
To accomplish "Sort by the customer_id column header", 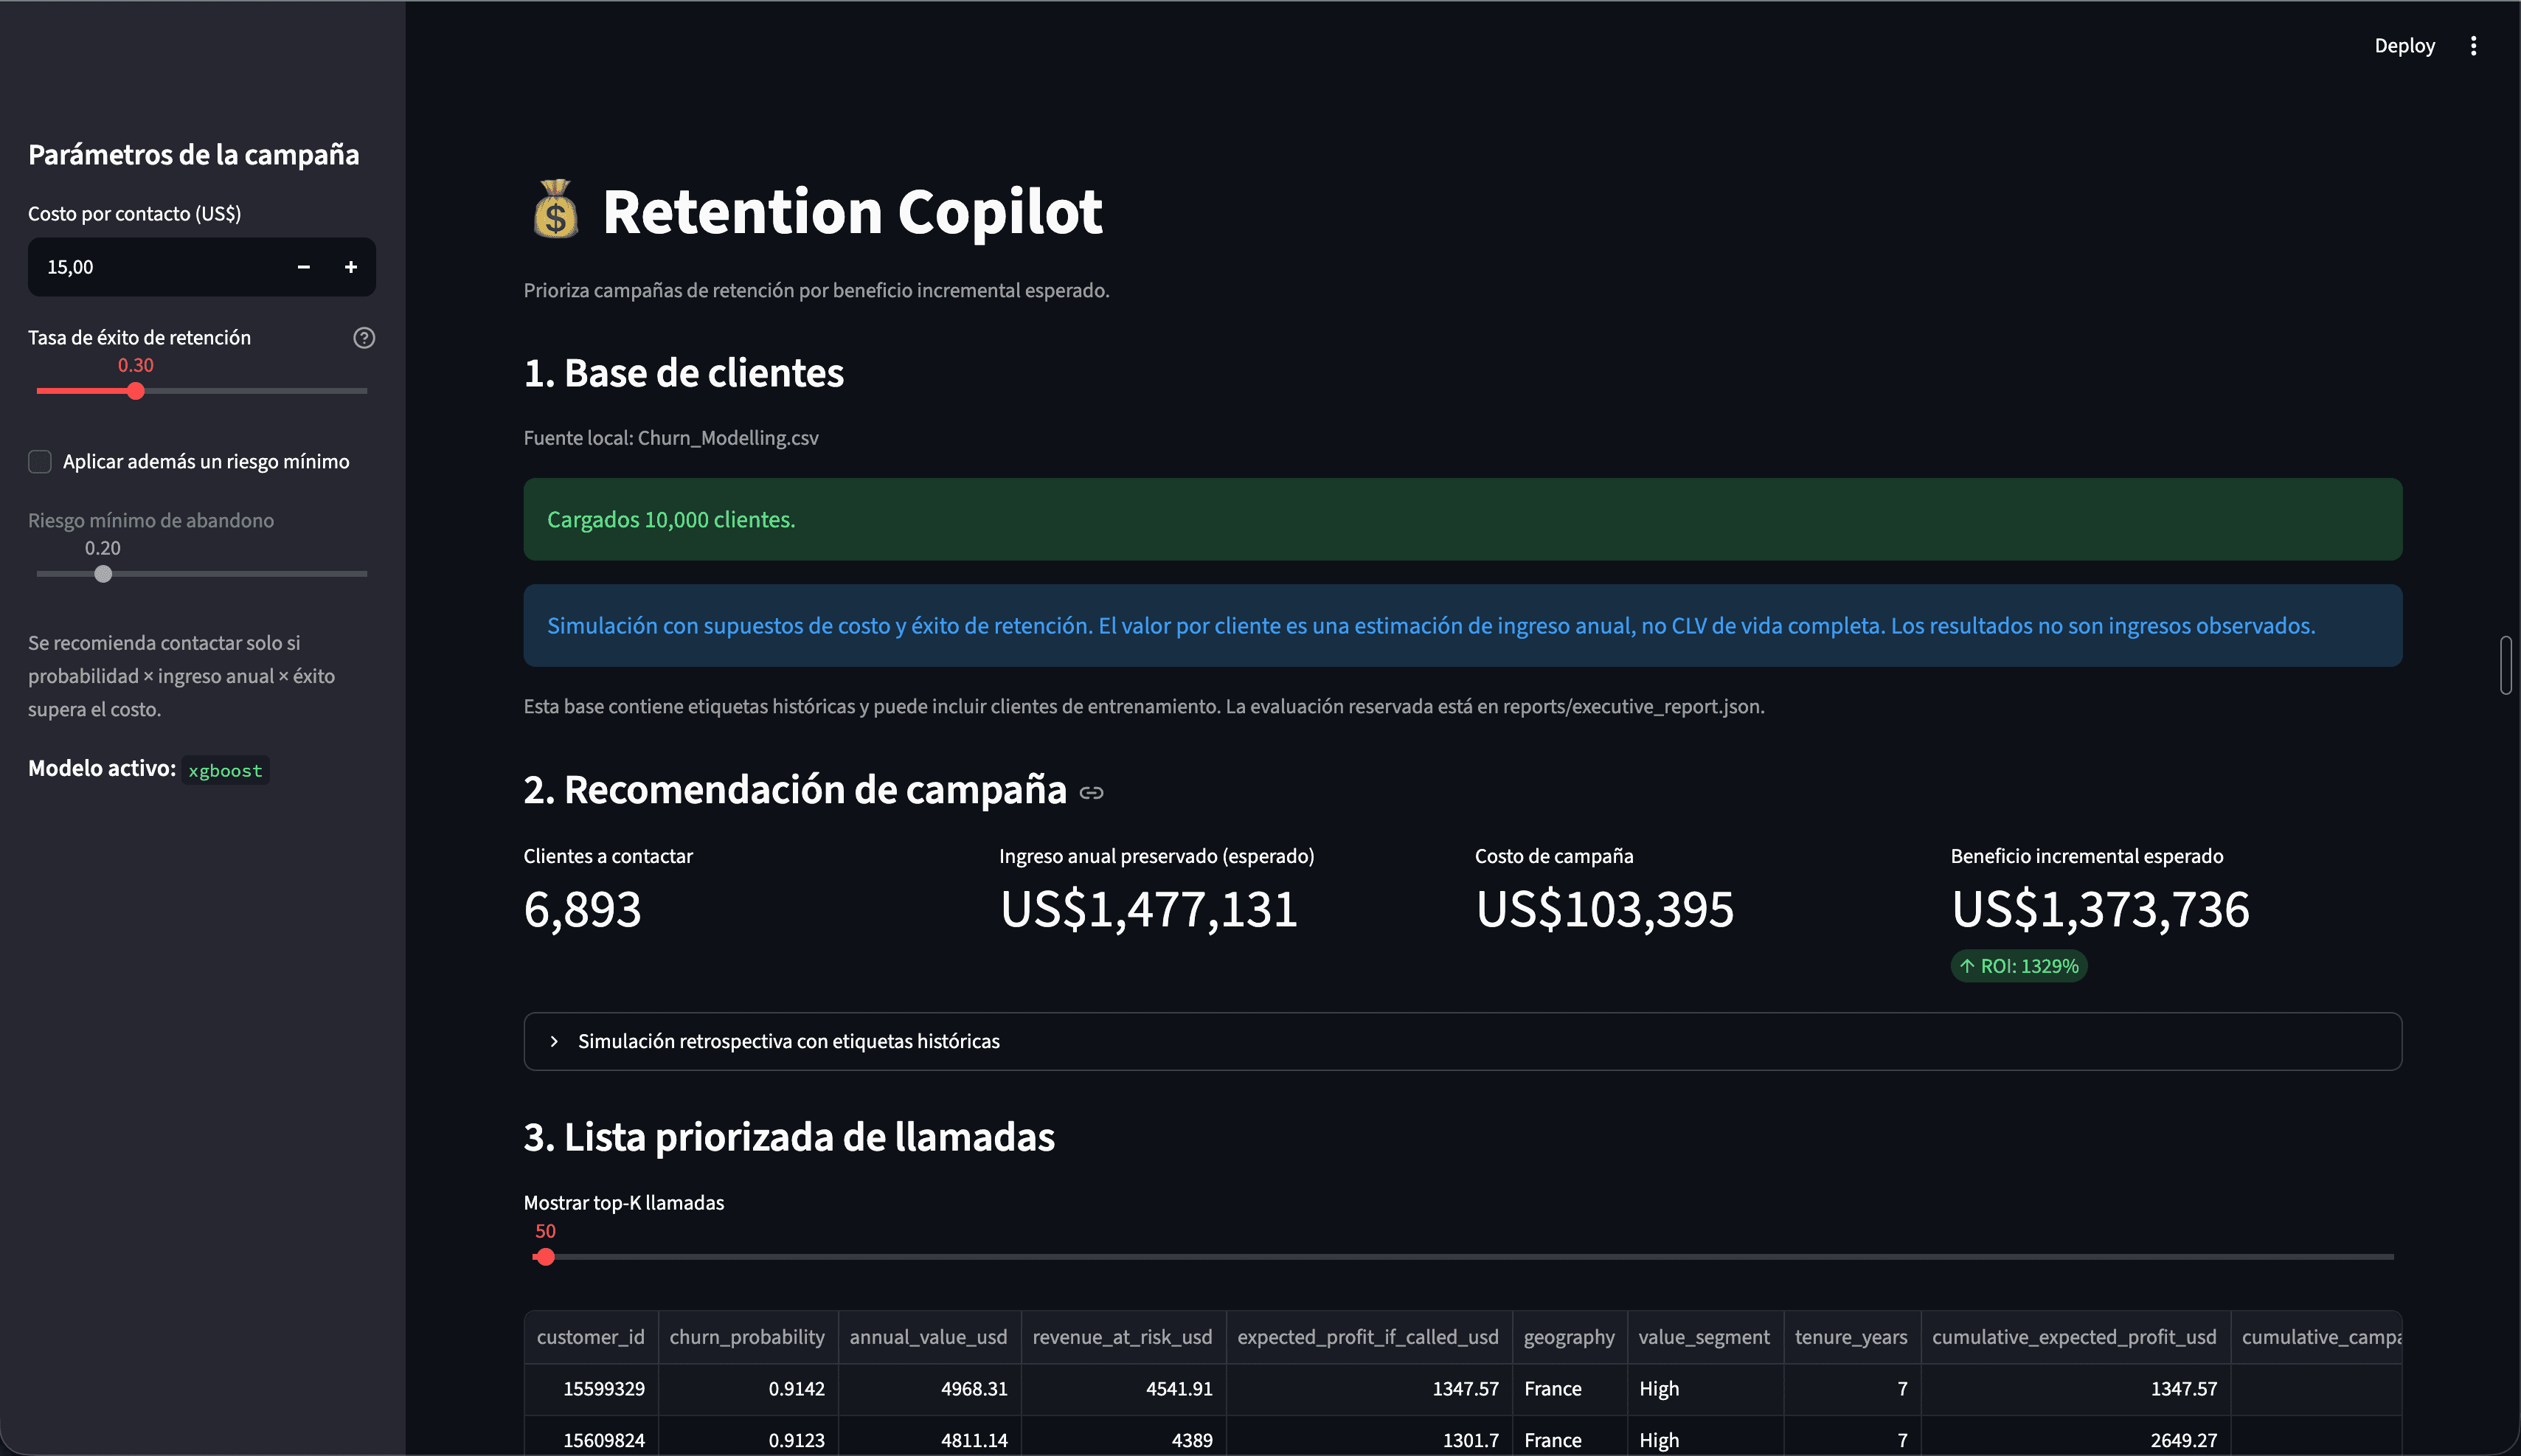I will click(591, 1337).
